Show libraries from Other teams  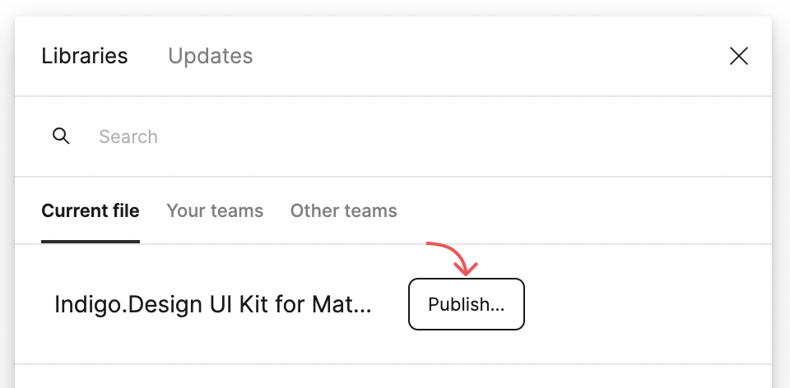coord(344,210)
